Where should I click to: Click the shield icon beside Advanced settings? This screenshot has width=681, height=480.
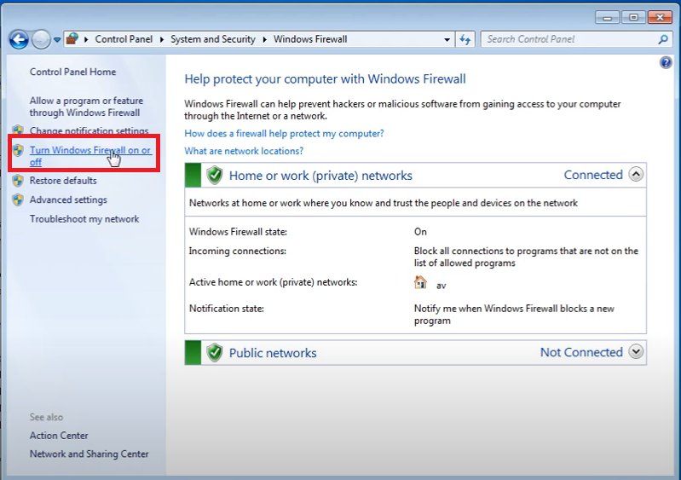point(18,200)
